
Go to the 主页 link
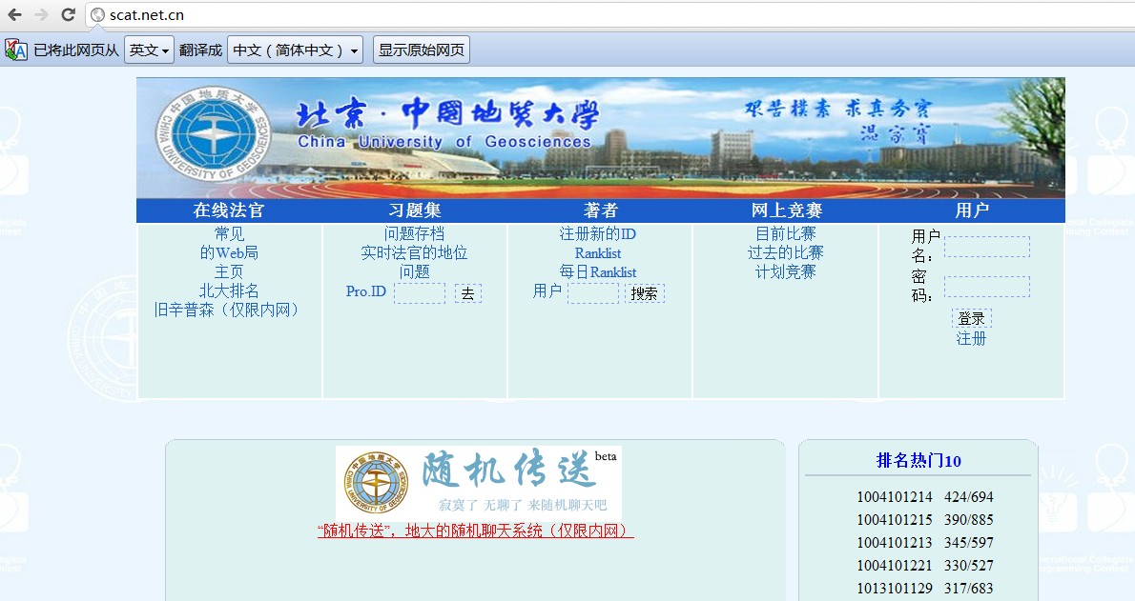coord(230,271)
